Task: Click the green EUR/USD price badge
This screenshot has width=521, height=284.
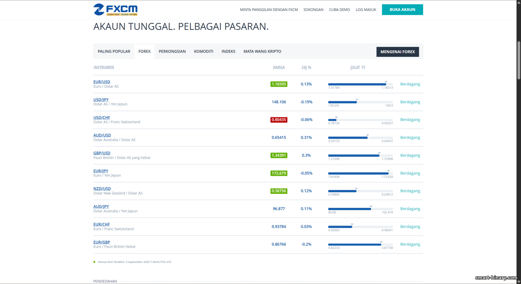Action: (x=279, y=84)
